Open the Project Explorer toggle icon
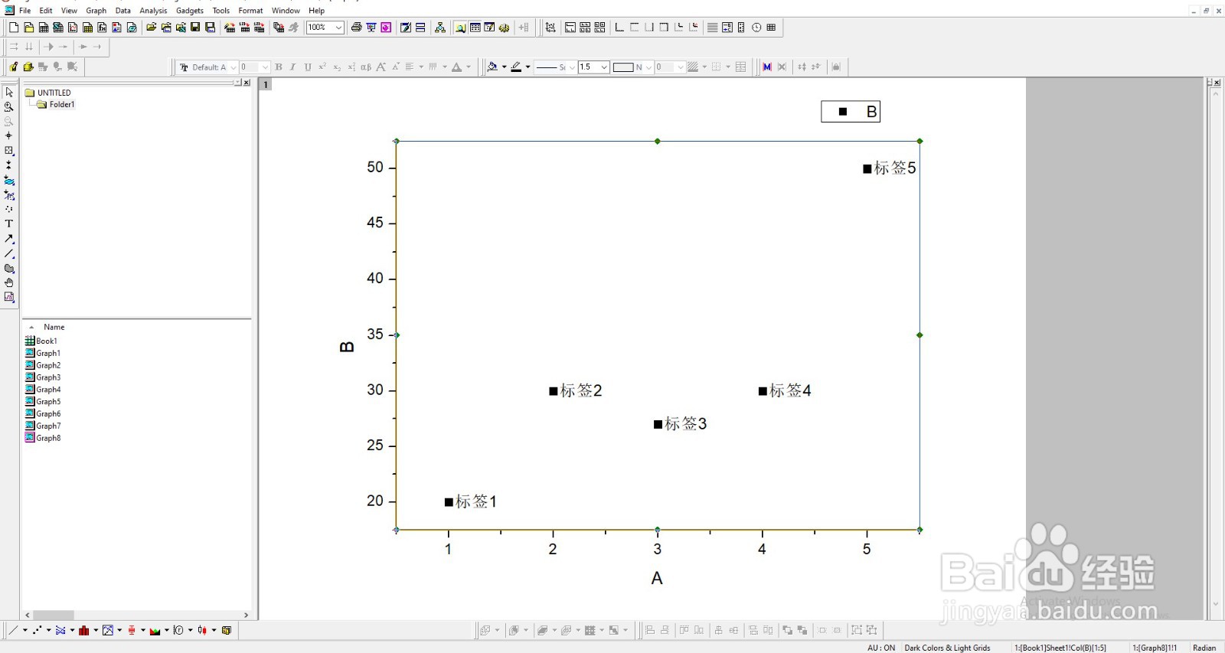 pos(460,28)
